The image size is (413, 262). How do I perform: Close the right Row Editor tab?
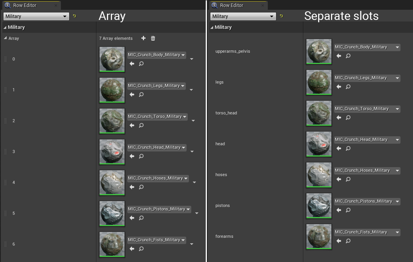click(262, 5)
